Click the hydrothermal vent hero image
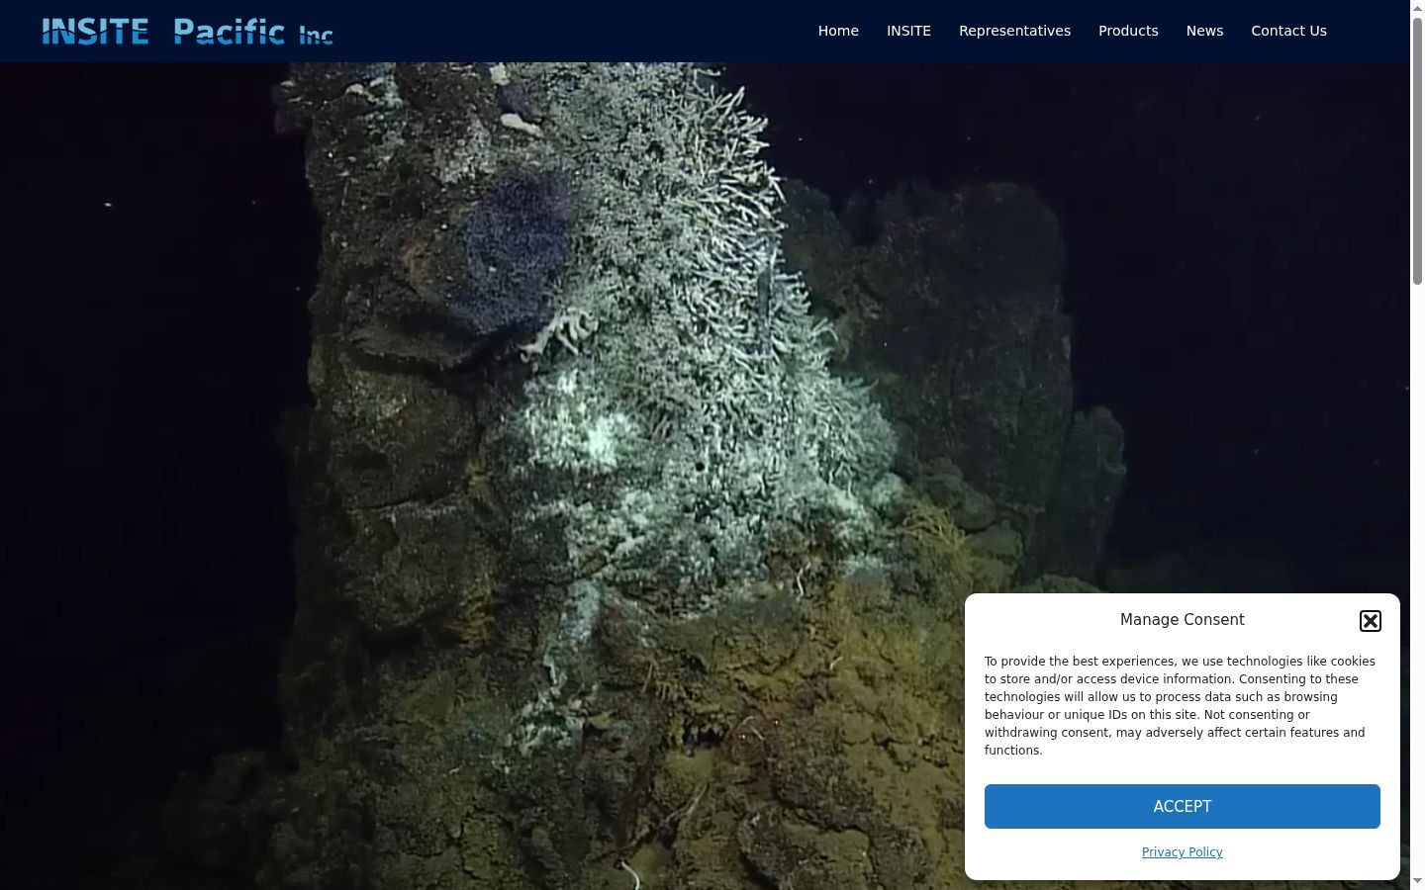Viewport: 1425px width, 890px height. point(705,476)
